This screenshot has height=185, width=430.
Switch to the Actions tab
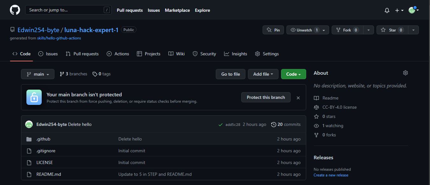pyautogui.click(x=118, y=54)
